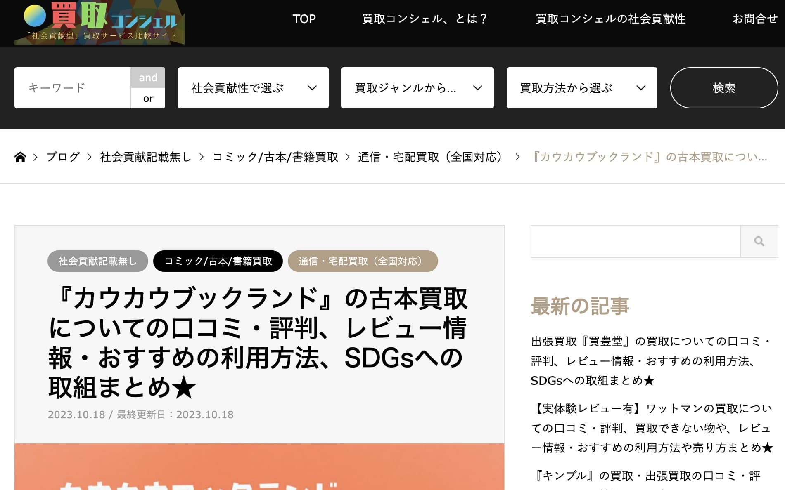Open 買取コンシェル、とは？ menu item
Screen dimensions: 785x490
coord(425,19)
